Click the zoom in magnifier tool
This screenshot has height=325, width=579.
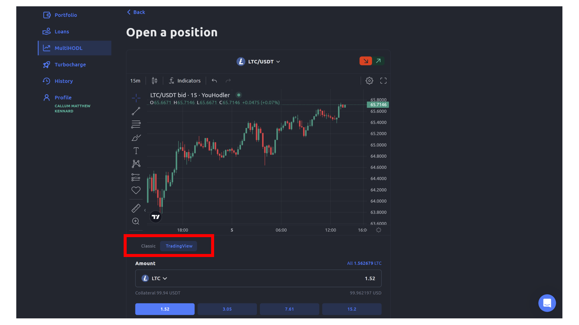point(136,221)
